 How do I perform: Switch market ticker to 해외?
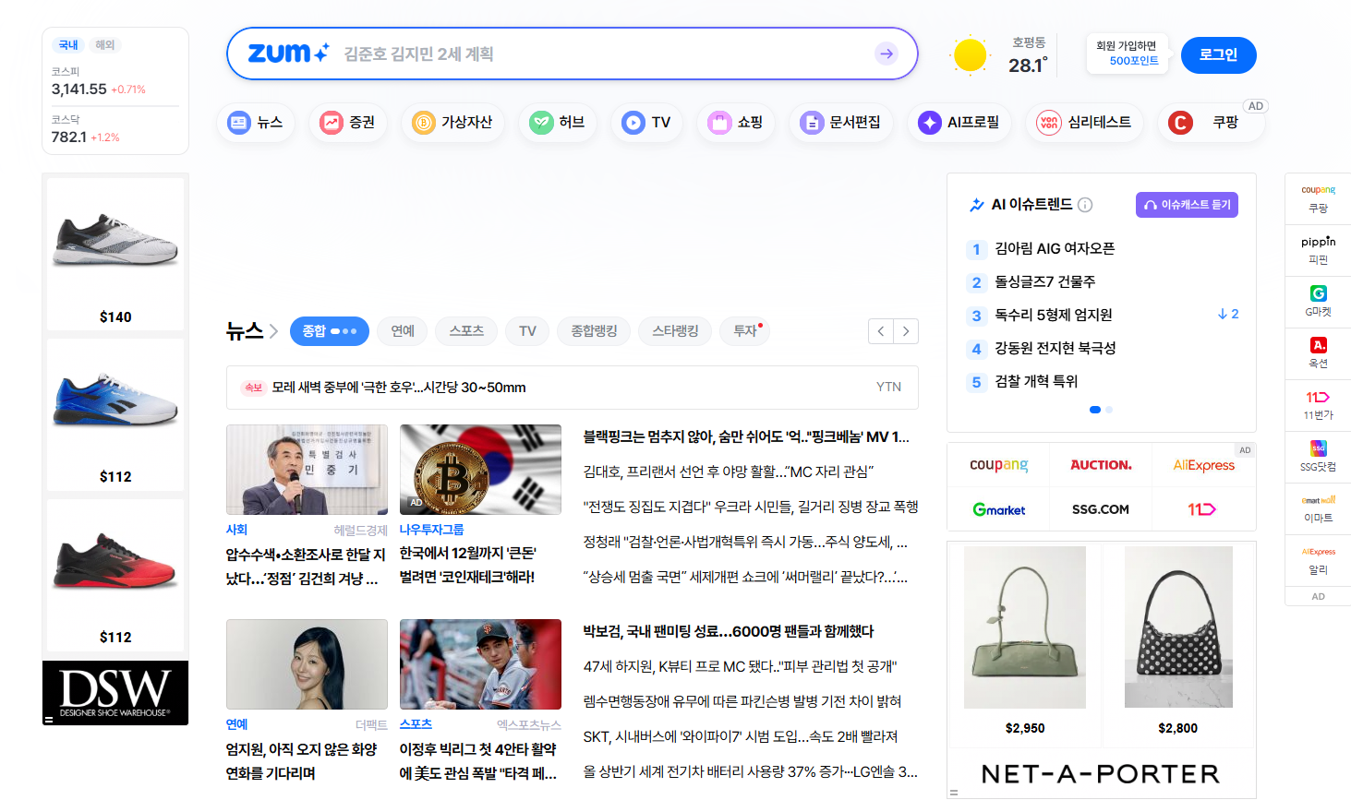[x=105, y=45]
